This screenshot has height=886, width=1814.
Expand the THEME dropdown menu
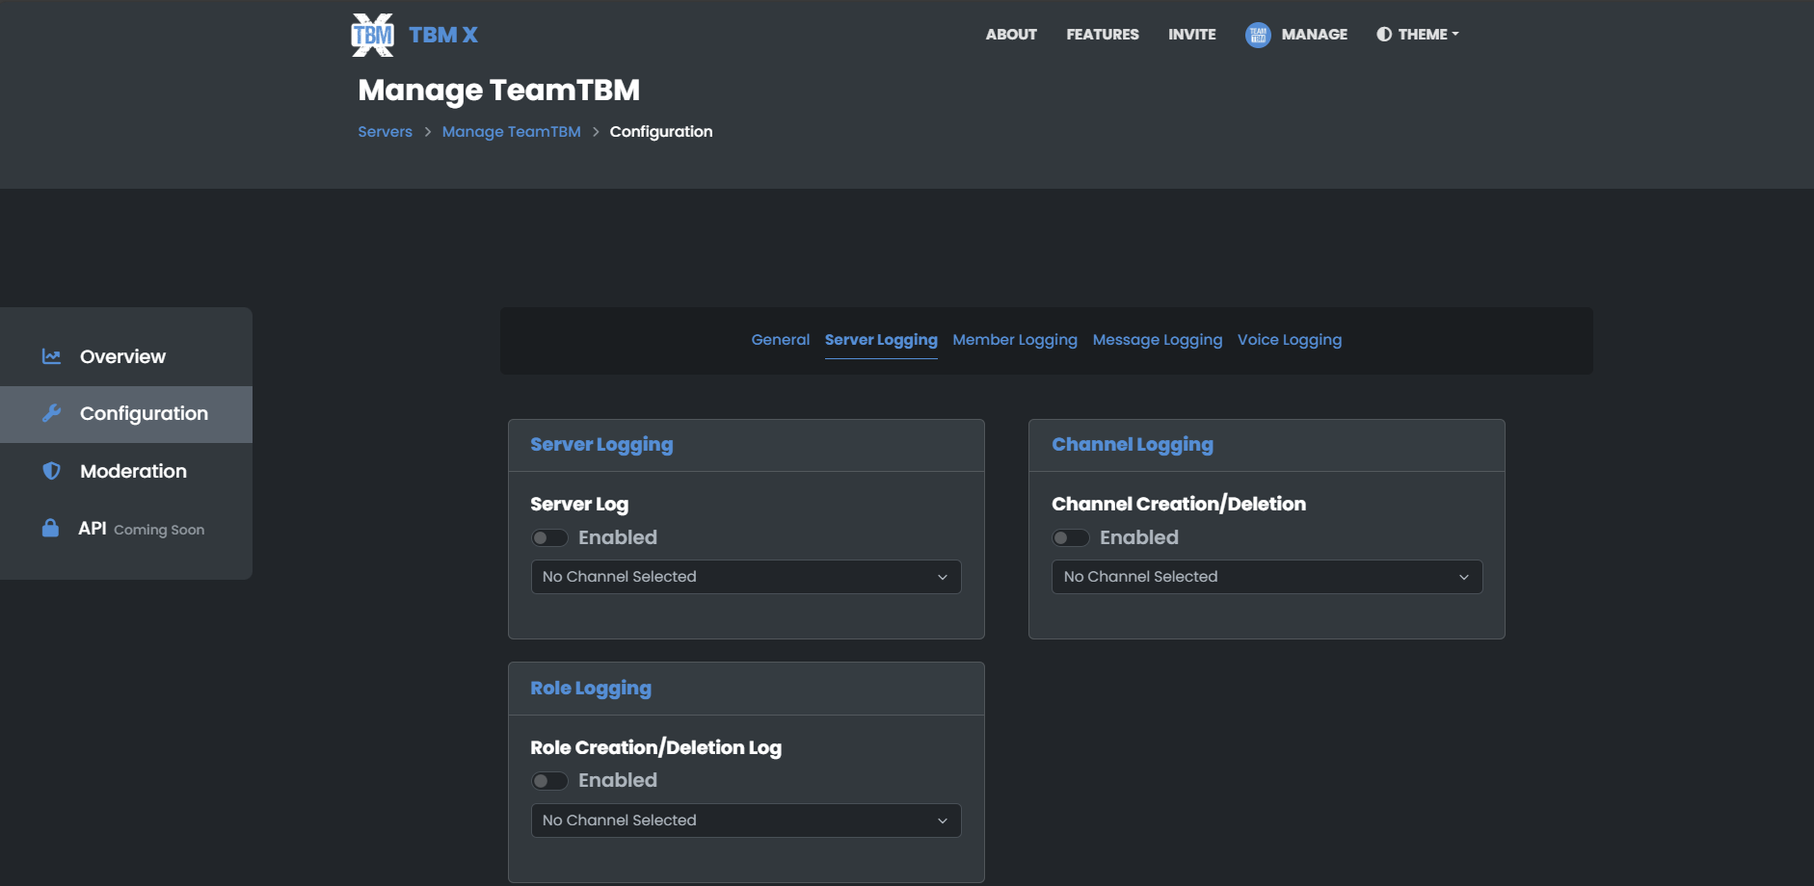[1417, 34]
